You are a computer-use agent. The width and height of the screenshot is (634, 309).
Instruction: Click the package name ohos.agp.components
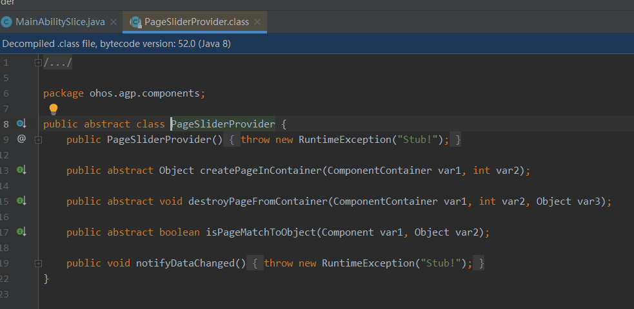click(x=144, y=93)
